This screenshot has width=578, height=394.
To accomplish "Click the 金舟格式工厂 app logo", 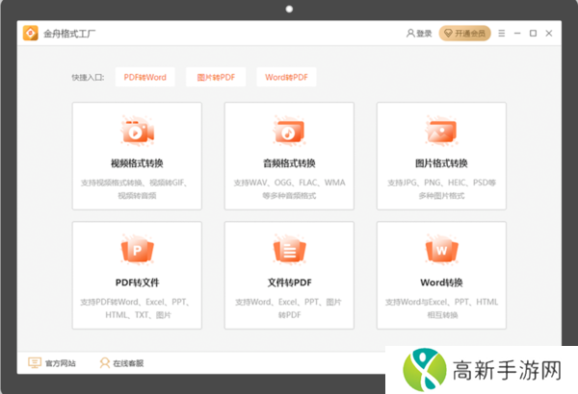I will point(31,34).
